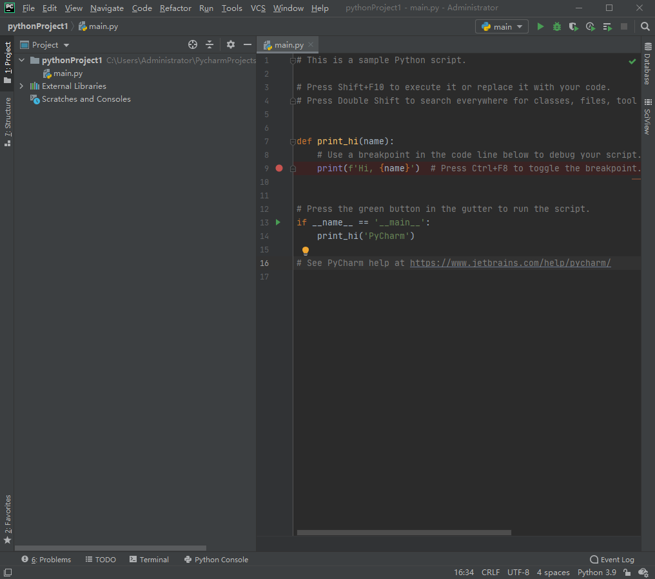This screenshot has height=579, width=655.
Task: Open the Favorites side panel
Action: click(8, 519)
